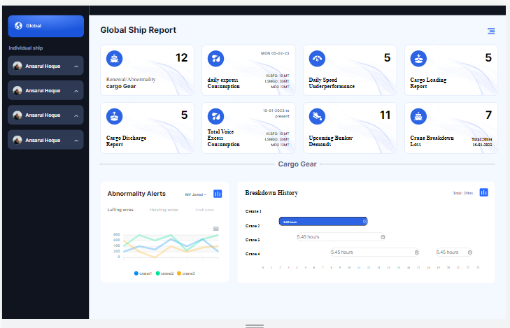Click the Crane 4 row label
Image resolution: width=510 pixels, height=328 pixels.
coord(253,254)
